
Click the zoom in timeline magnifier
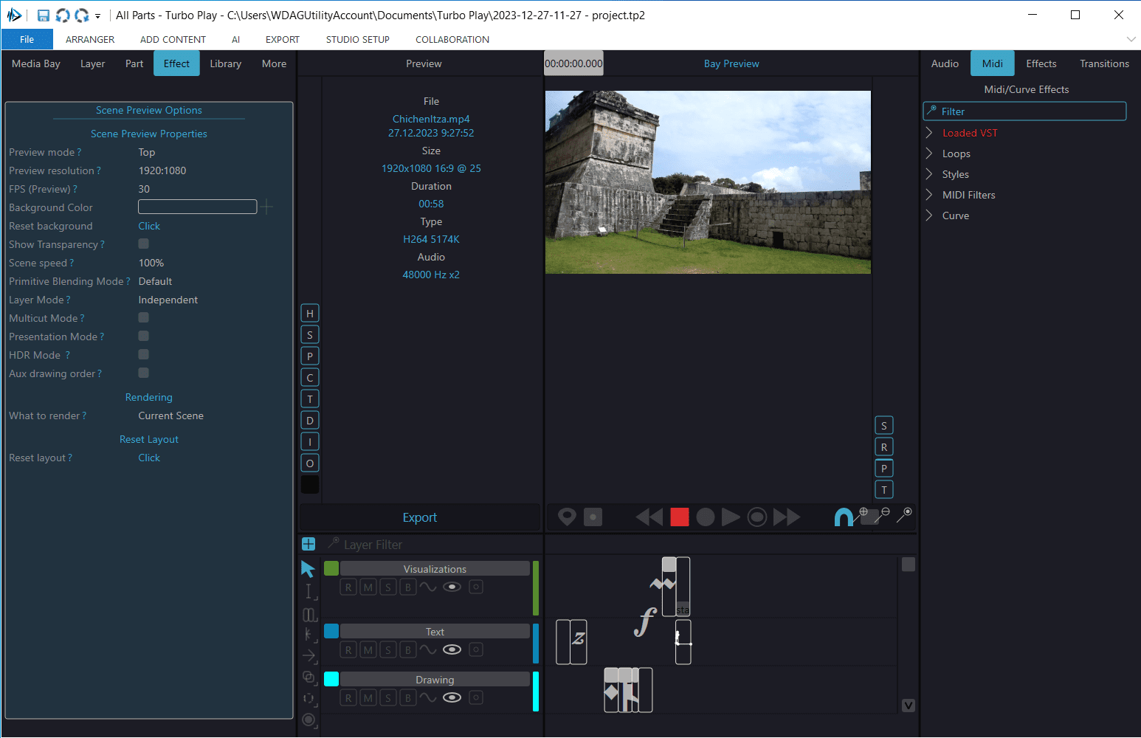point(860,514)
